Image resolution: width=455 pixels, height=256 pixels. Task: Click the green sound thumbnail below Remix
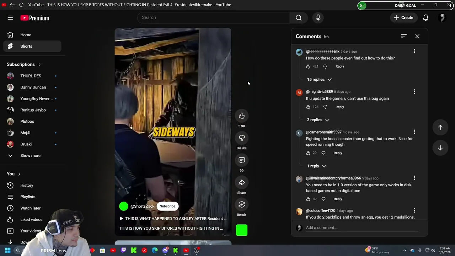242,230
